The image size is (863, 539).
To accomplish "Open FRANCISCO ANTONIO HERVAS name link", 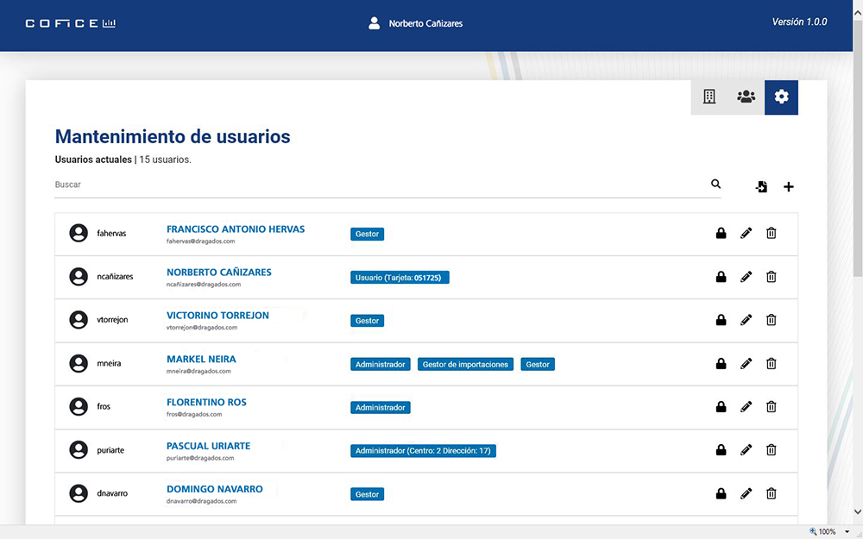I will 235,229.
